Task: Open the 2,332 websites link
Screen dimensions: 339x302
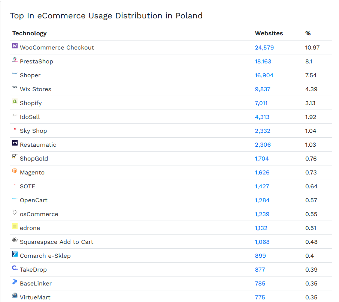Action: coord(263,131)
